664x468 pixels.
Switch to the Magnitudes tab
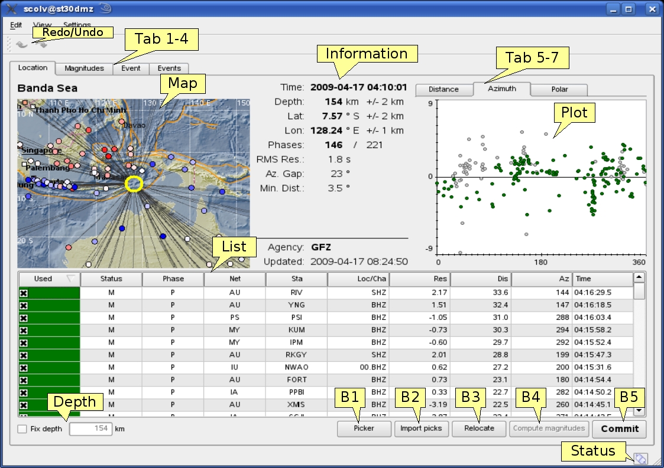(x=84, y=68)
